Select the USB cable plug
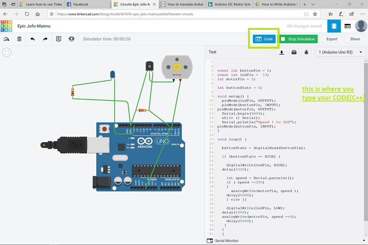 click(x=64, y=145)
